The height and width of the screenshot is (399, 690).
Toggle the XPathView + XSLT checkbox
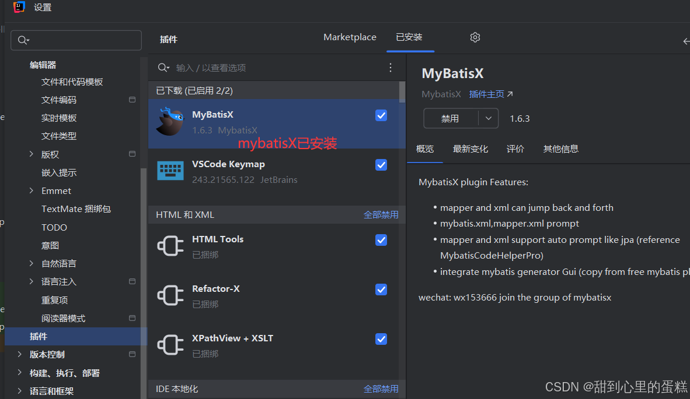tap(381, 340)
